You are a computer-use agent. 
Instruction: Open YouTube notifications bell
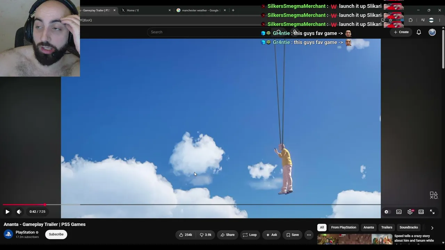tap(419, 32)
